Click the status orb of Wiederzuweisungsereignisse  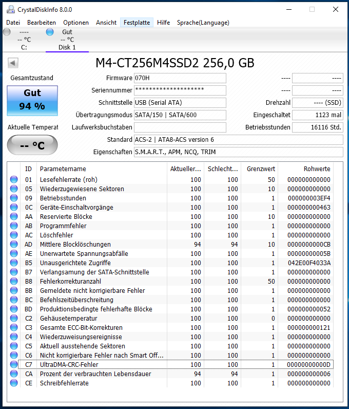[14, 337]
